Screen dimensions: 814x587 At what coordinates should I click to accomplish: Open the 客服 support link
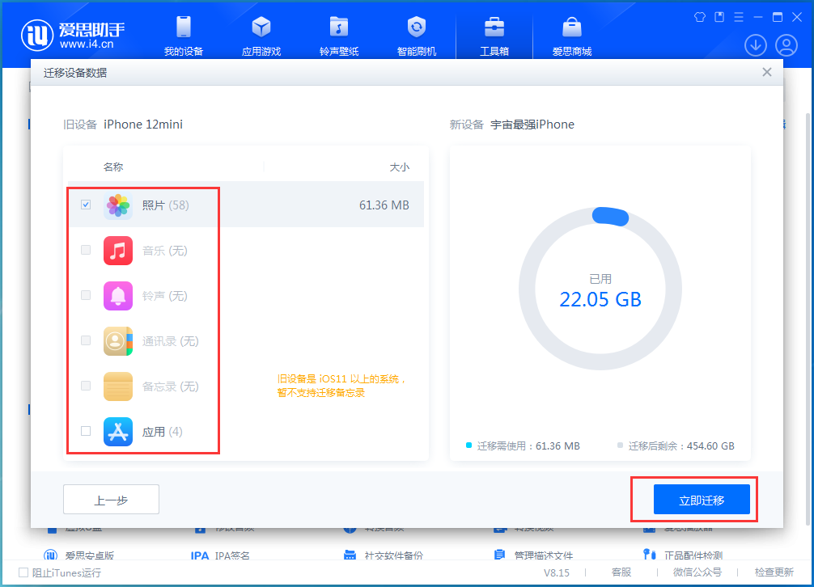point(621,572)
